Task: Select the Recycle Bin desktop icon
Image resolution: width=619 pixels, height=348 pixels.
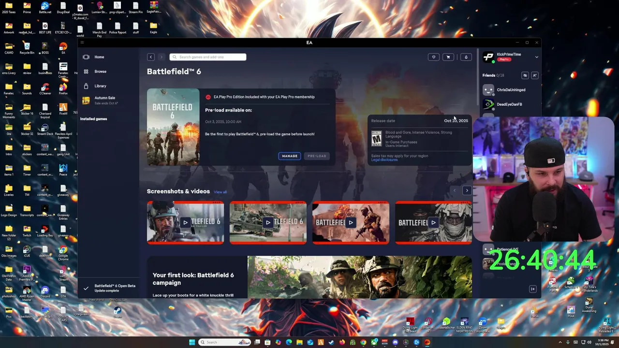Action: point(27,48)
